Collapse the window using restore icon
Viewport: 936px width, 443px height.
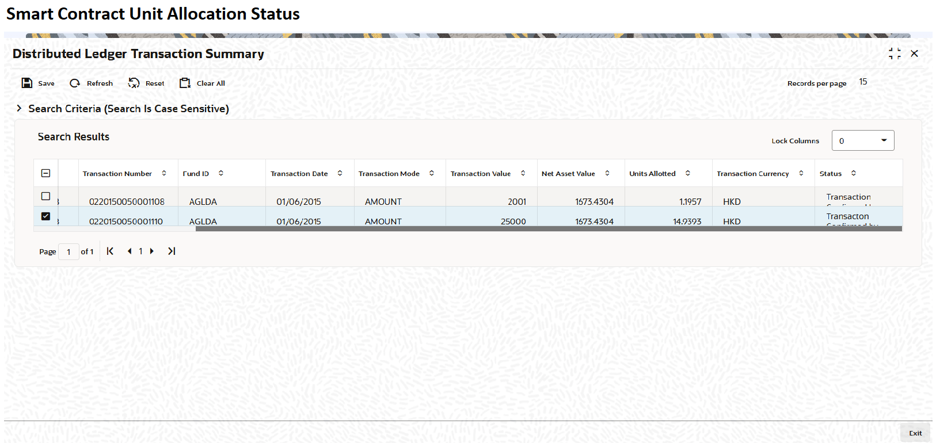tap(895, 54)
